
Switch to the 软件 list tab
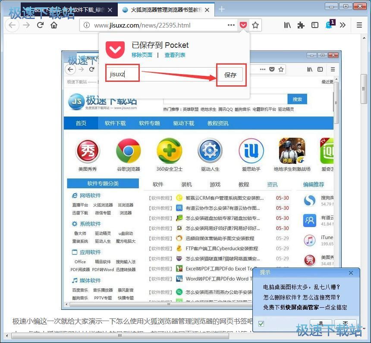coord(158,184)
